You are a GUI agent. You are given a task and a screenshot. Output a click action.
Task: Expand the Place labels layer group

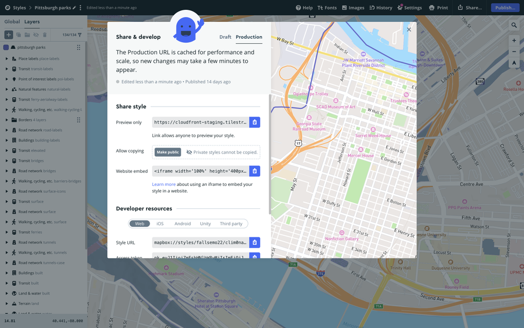coord(7,58)
